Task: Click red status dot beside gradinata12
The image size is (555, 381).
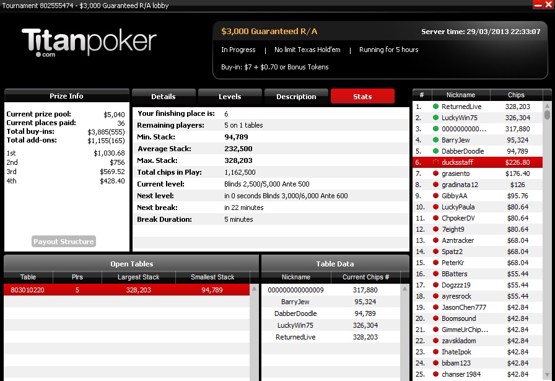Action: pyautogui.click(x=435, y=185)
